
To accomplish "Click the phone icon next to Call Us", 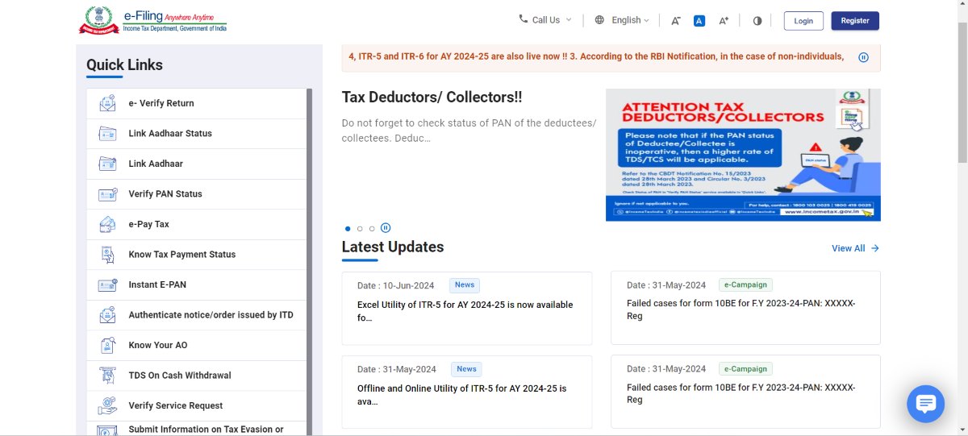I will pos(523,19).
